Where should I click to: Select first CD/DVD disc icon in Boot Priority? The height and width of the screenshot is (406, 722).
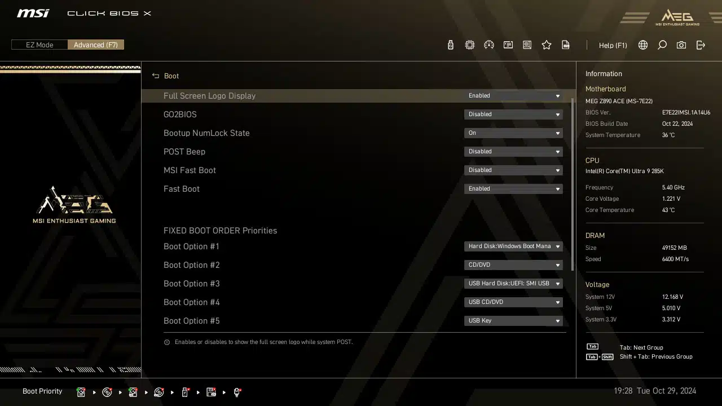tap(107, 392)
